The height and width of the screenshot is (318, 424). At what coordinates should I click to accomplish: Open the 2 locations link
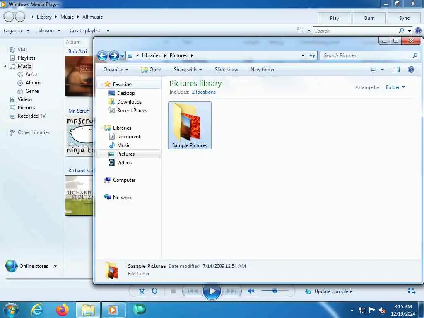point(204,92)
